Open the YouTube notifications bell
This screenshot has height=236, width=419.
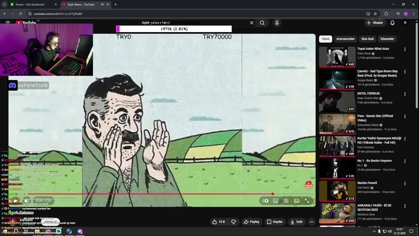pos(392,23)
